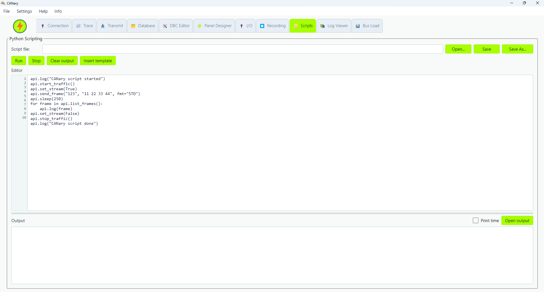Image resolution: width=544 pixels, height=292 pixels.
Task: Click the Transmit tab upload icon
Action: (103, 26)
